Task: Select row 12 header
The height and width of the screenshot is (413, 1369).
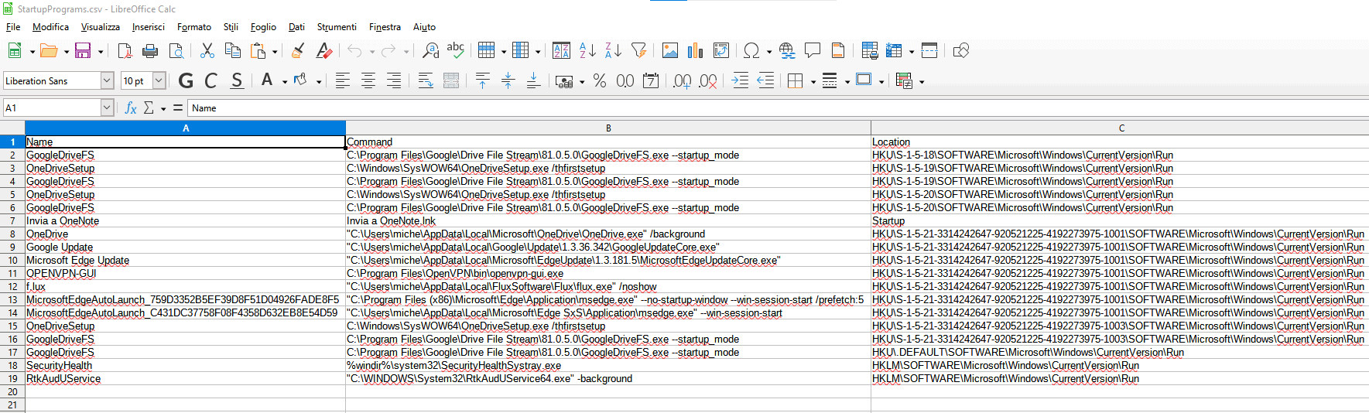Action: coord(12,286)
